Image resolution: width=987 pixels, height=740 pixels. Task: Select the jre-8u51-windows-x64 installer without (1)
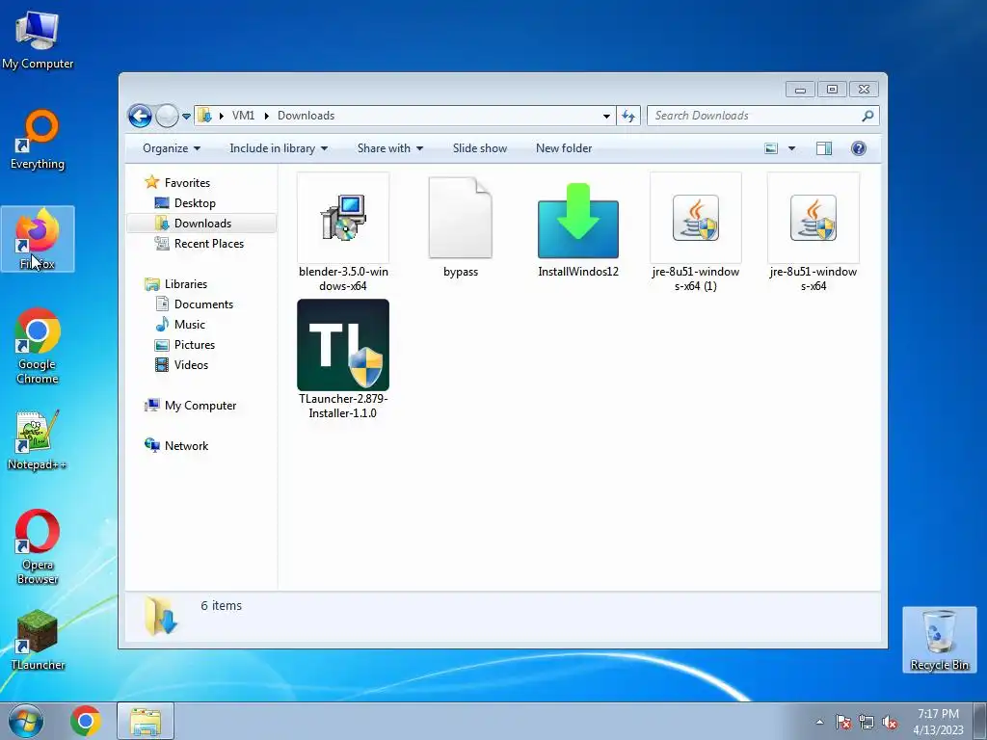(814, 232)
